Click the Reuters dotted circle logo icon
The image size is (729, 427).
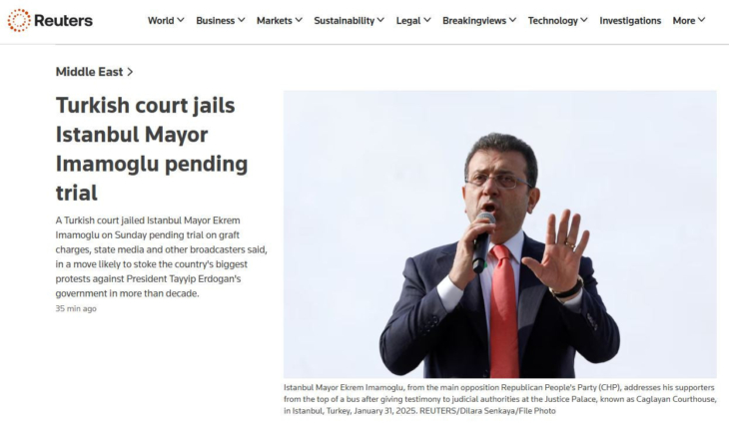coord(19,20)
